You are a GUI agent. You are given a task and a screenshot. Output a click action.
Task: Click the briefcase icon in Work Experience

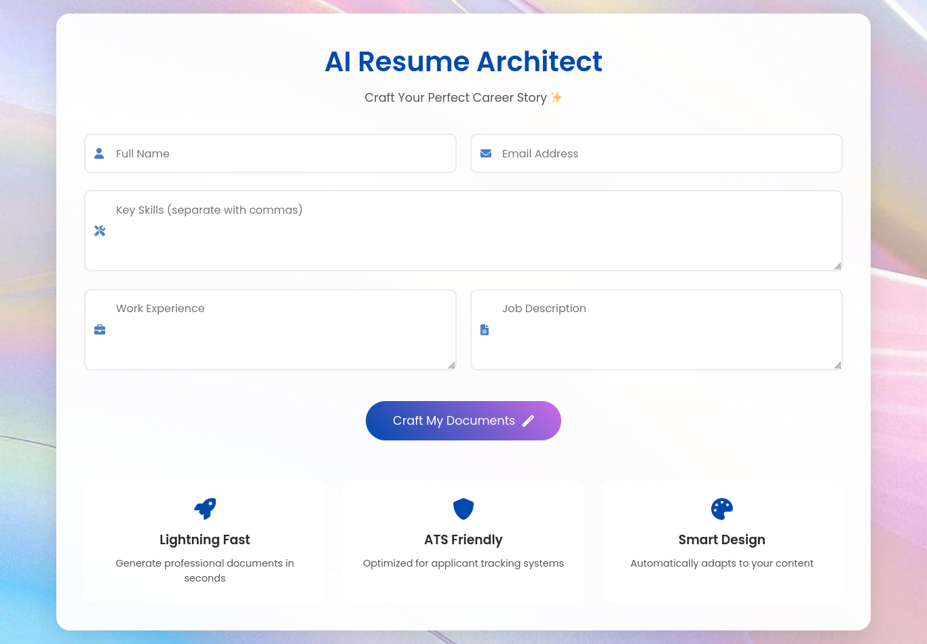pos(99,330)
